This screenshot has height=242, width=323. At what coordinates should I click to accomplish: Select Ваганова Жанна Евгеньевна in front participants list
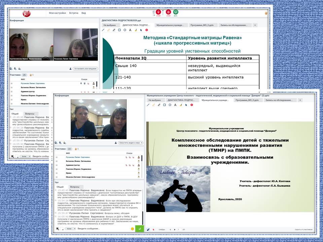coord(98,161)
